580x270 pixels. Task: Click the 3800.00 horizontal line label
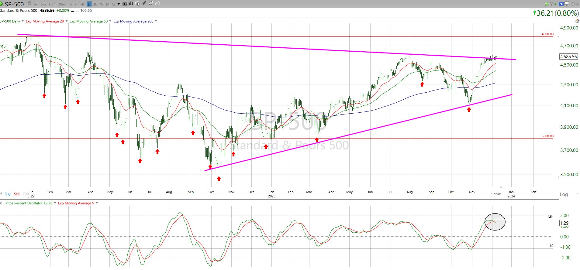click(547, 136)
